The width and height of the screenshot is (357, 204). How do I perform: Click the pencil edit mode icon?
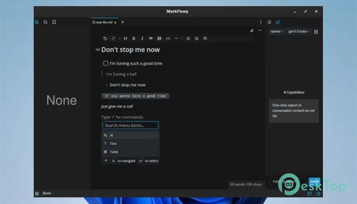coord(252,30)
